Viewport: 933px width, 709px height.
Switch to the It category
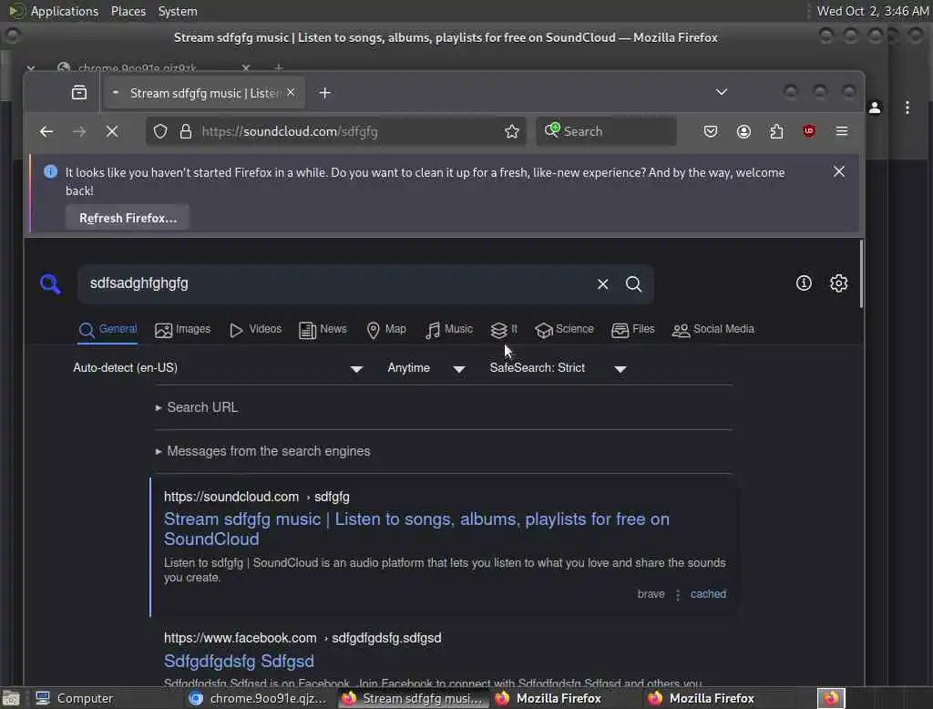(x=504, y=329)
